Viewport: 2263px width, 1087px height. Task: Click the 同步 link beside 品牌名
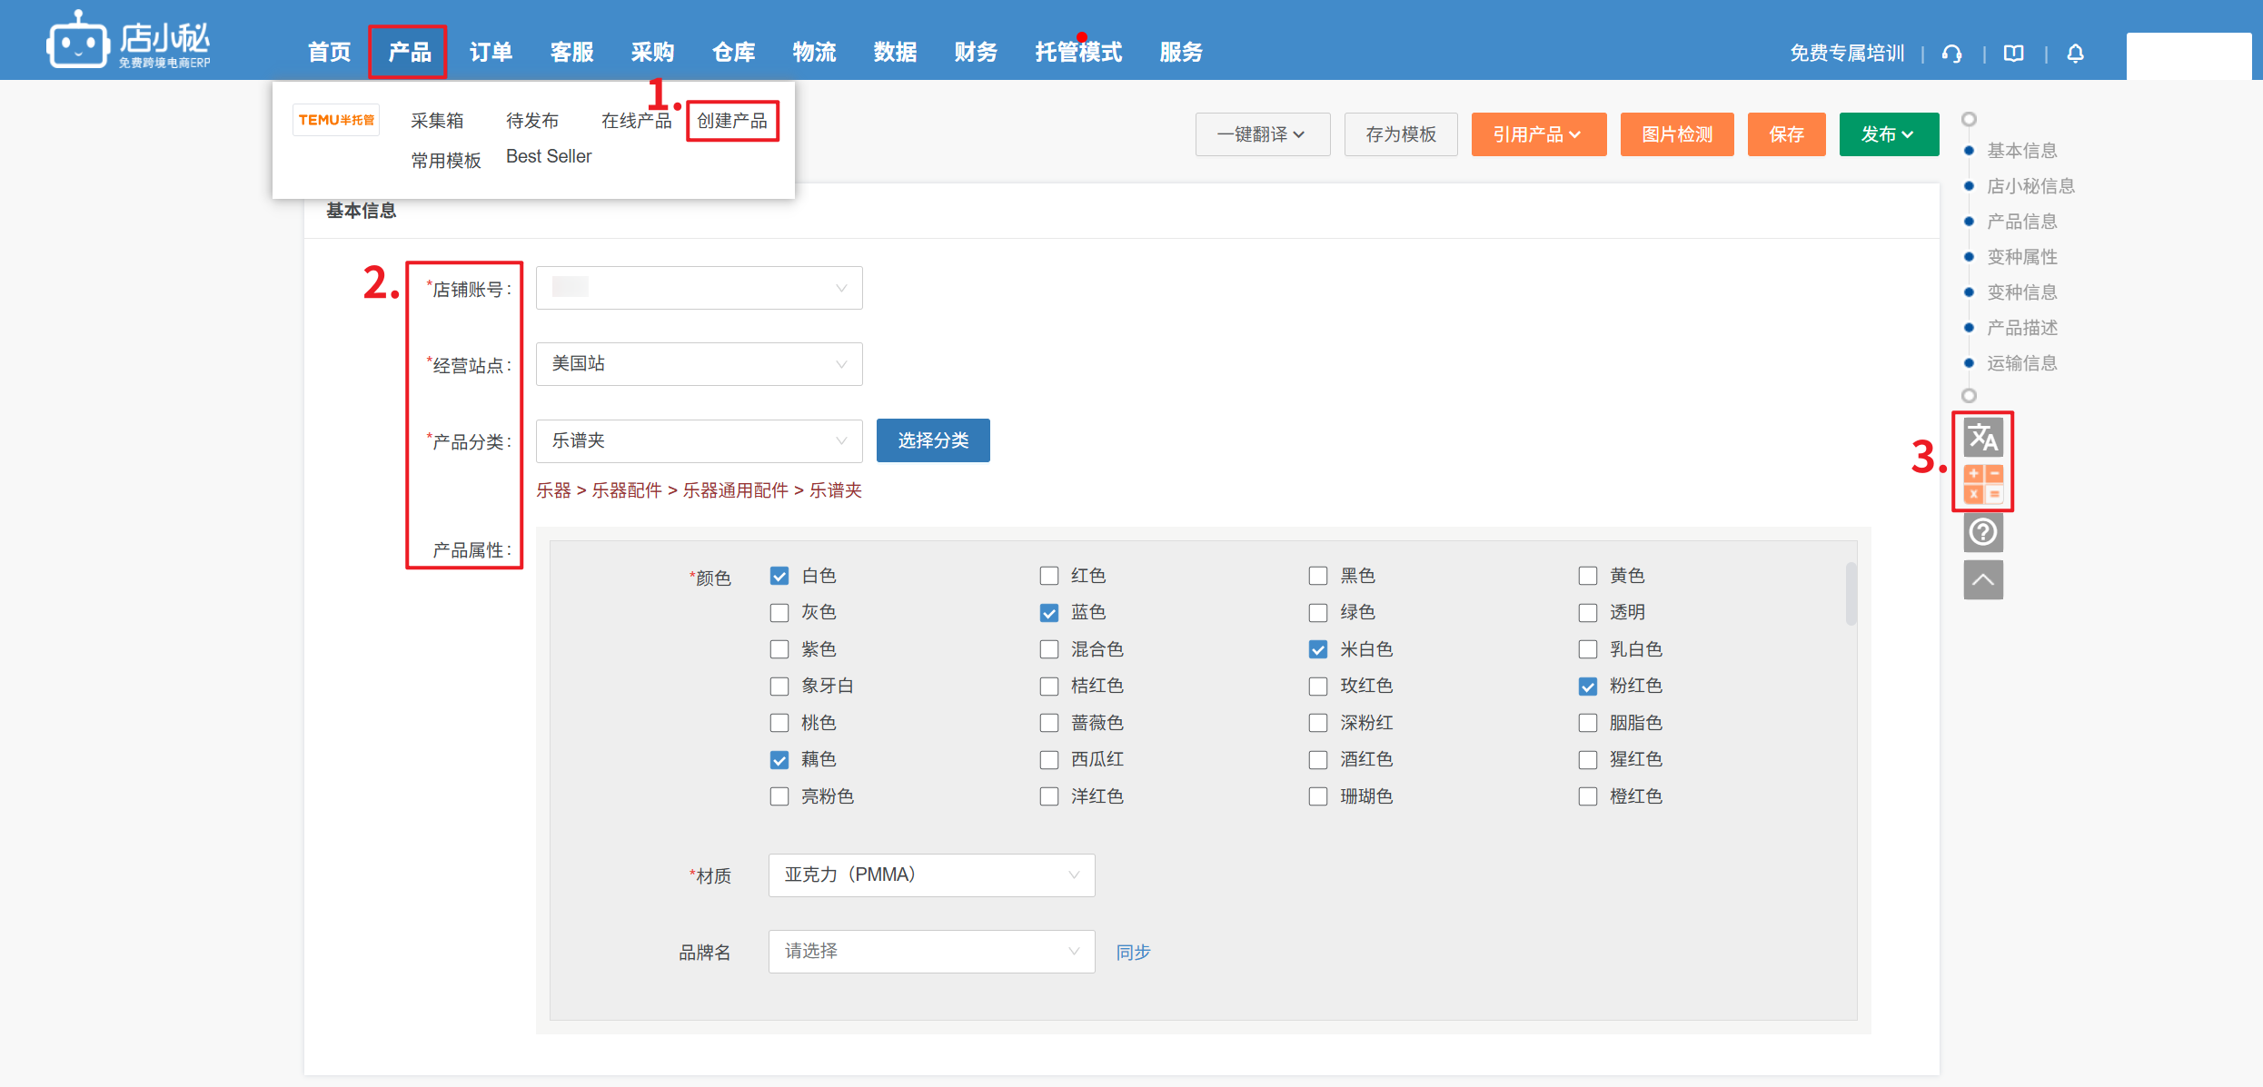[1133, 952]
